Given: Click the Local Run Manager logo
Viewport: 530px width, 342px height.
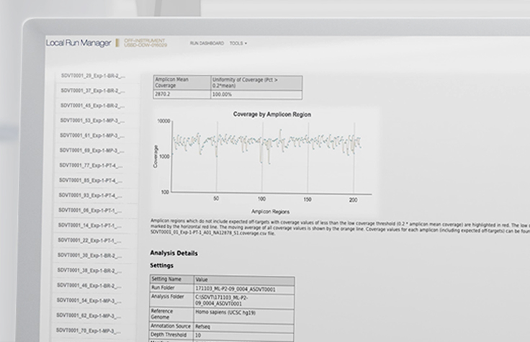Looking at the screenshot, I should (78, 43).
